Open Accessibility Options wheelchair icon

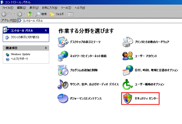(128, 84)
